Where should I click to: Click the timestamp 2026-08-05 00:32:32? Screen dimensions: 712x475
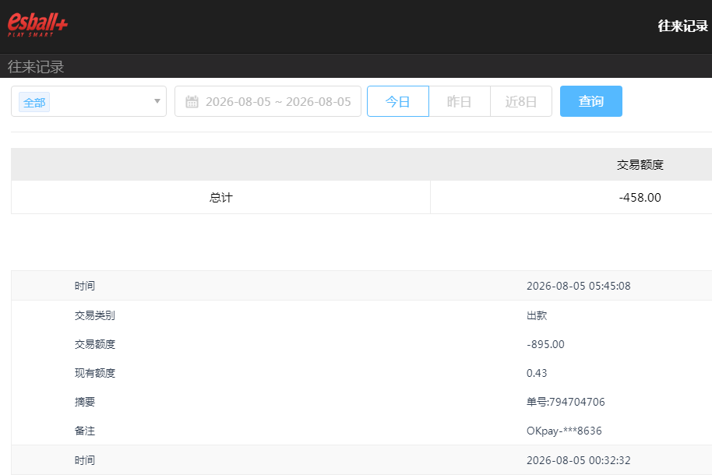(x=579, y=460)
